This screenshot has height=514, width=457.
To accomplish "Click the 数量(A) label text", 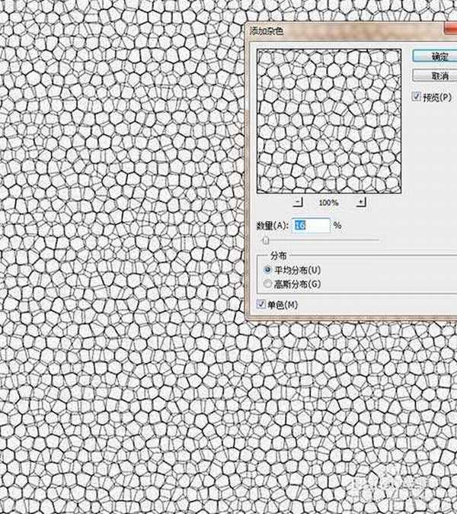I will coord(271,226).
